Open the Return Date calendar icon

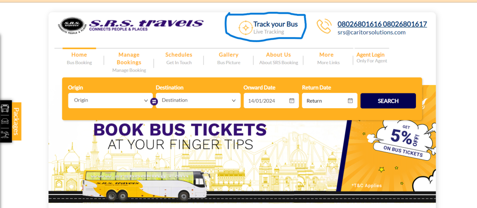pyautogui.click(x=350, y=101)
